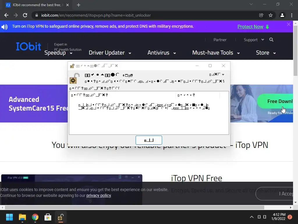The width and height of the screenshot is (298, 224).
Task: Click the tab search chevron in Chrome
Action: [251, 4]
